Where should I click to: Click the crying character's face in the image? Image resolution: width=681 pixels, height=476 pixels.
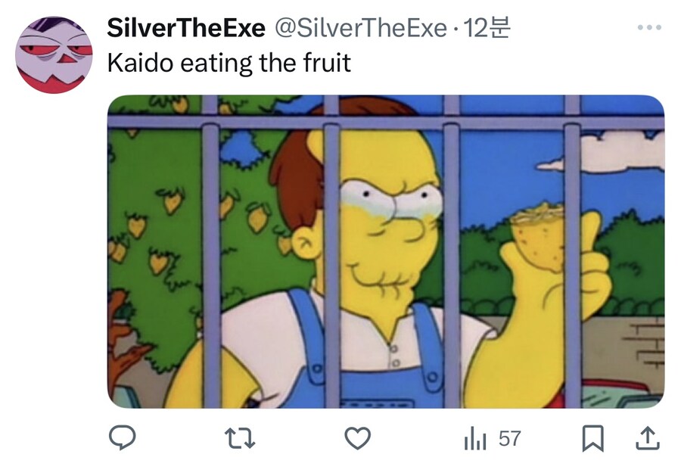[x=384, y=217]
